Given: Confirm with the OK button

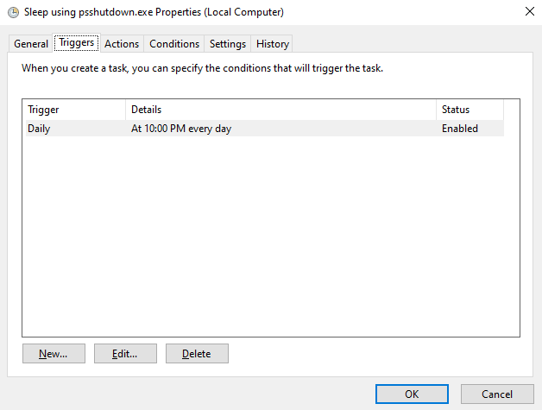Looking at the screenshot, I should tap(412, 394).
